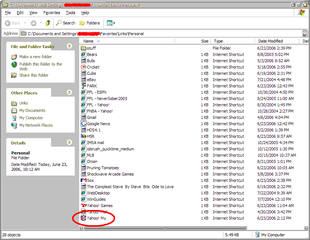Go to My Documents link
This screenshot has width=310, height=240.
[32, 110]
